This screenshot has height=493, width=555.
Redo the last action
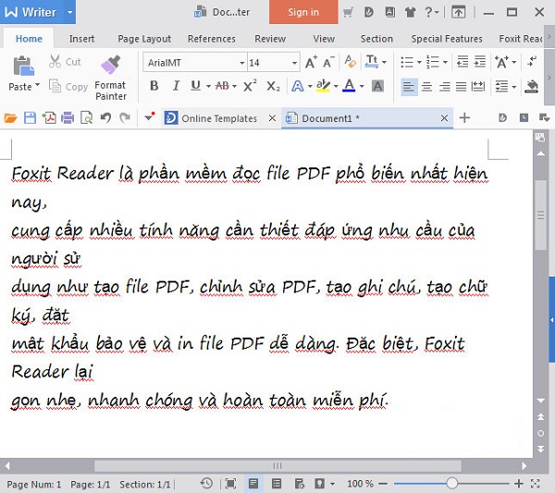[125, 117]
